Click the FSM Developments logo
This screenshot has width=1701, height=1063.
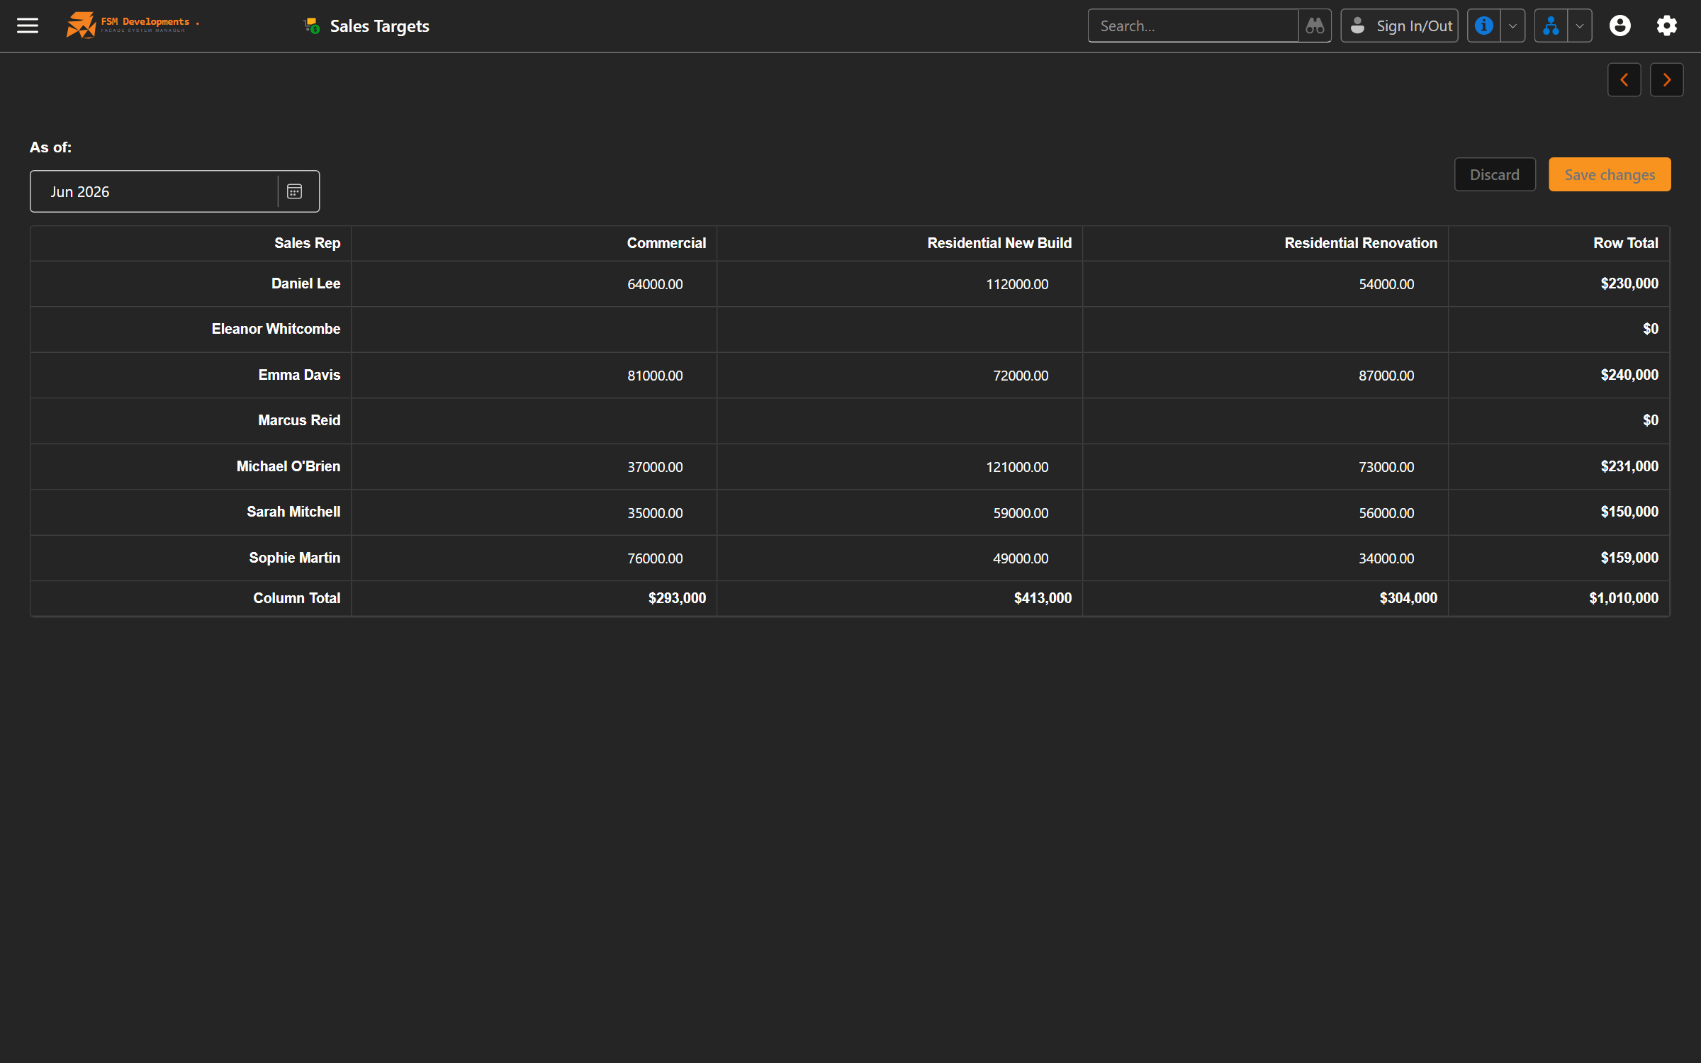pos(133,26)
